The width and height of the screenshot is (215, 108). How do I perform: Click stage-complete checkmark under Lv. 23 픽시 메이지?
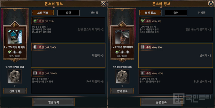coord(10,52)
